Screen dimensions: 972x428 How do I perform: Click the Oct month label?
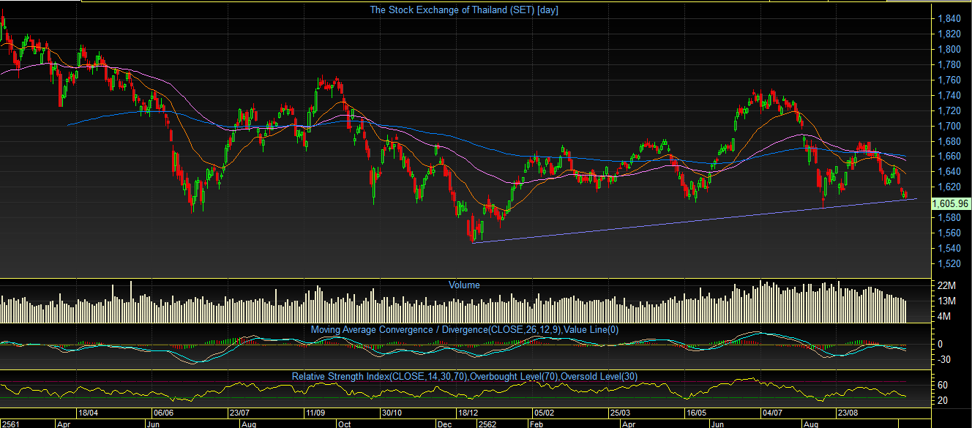click(344, 423)
